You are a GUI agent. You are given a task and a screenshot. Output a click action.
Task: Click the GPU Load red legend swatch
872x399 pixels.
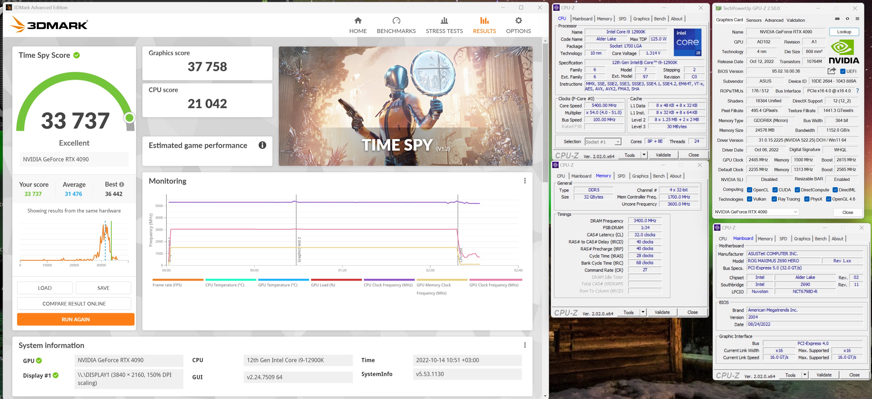(x=336, y=280)
